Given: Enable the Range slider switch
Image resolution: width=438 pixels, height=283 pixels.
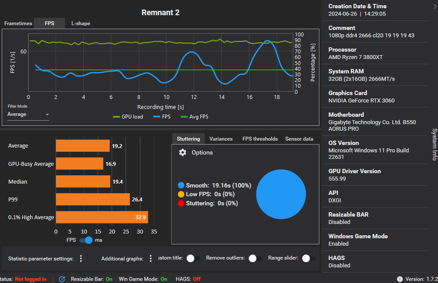Looking at the screenshot, I should click(x=309, y=258).
